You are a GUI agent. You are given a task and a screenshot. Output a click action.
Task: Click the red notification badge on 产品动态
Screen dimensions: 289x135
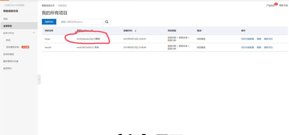(276, 4)
